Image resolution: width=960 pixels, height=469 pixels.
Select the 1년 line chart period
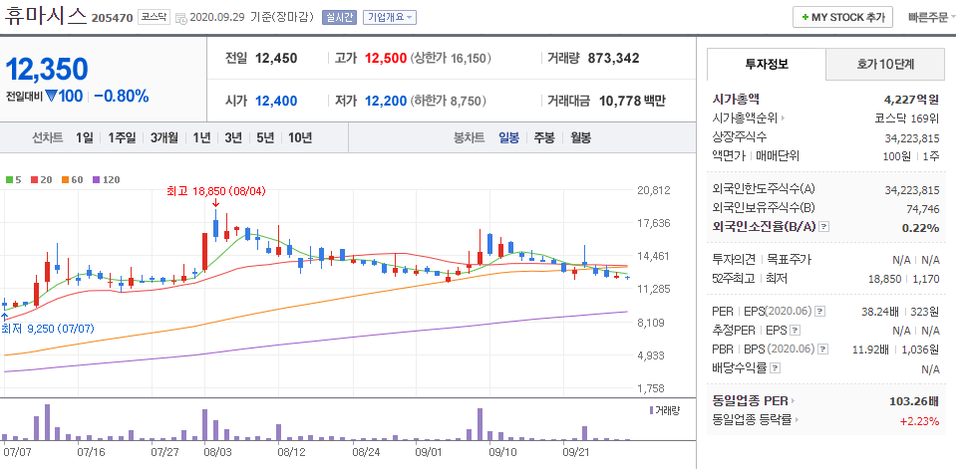pos(201,137)
